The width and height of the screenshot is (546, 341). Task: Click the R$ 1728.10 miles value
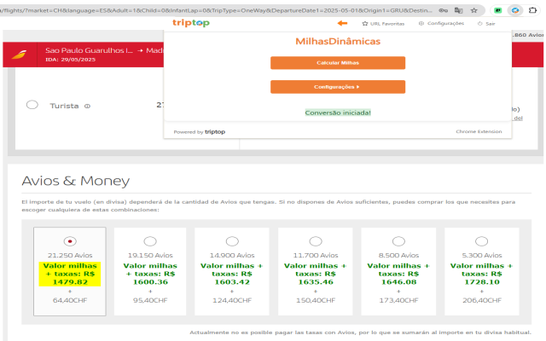tap(482, 274)
